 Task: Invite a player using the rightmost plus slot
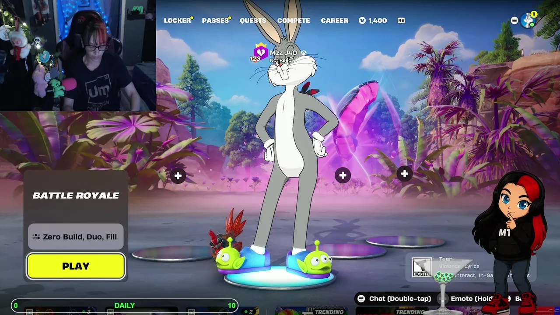click(404, 174)
